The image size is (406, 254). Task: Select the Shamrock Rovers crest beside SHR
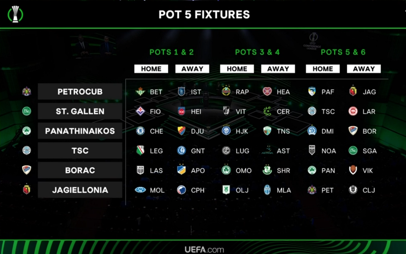pyautogui.click(x=267, y=170)
